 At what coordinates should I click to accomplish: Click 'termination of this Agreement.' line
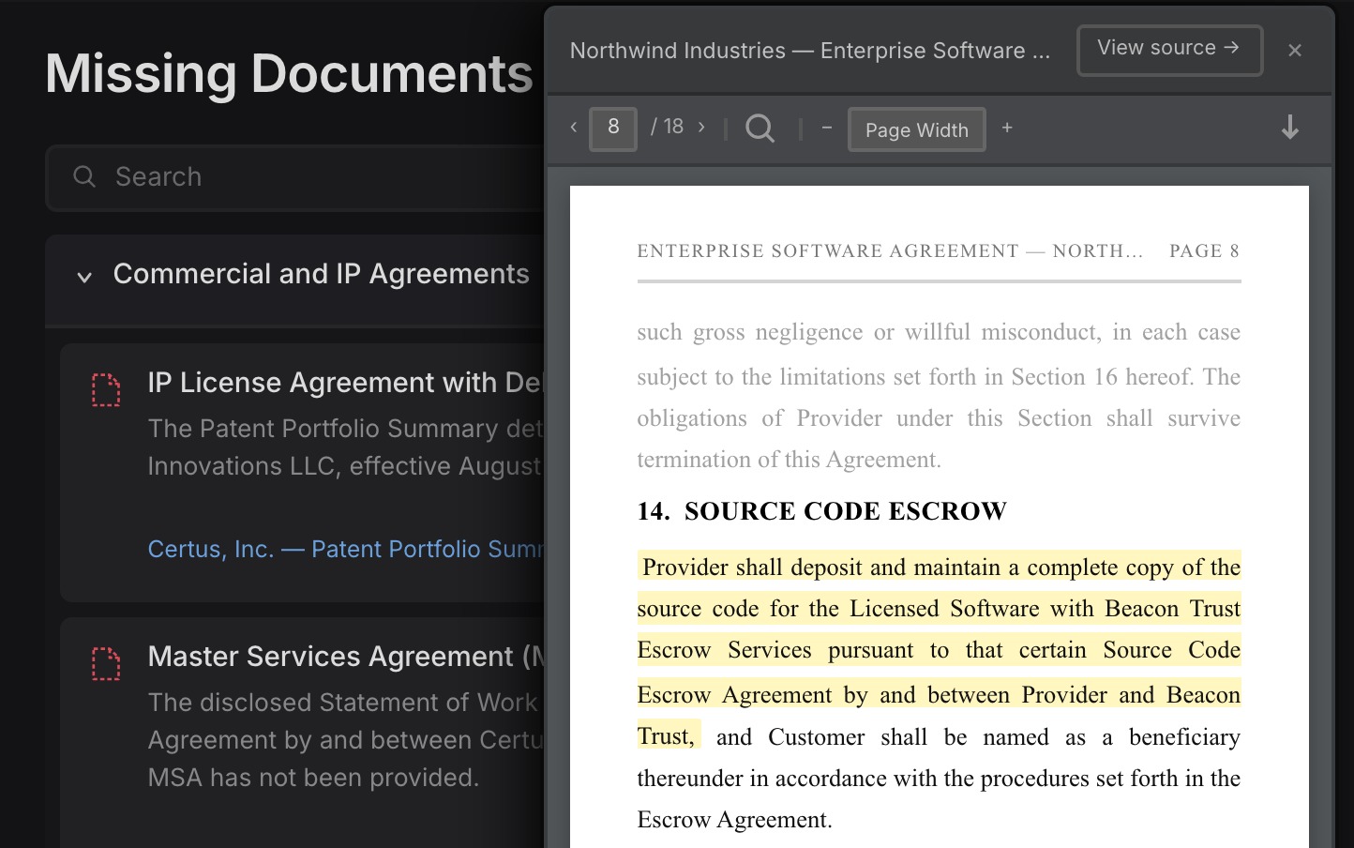(789, 460)
